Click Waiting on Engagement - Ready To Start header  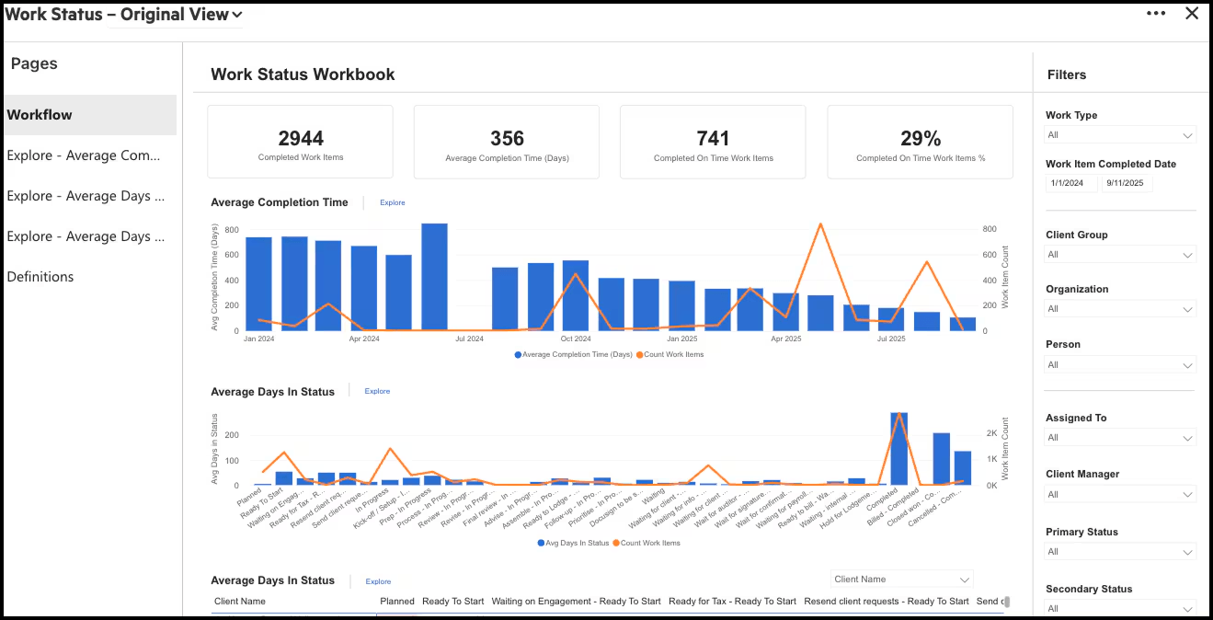pos(576,602)
